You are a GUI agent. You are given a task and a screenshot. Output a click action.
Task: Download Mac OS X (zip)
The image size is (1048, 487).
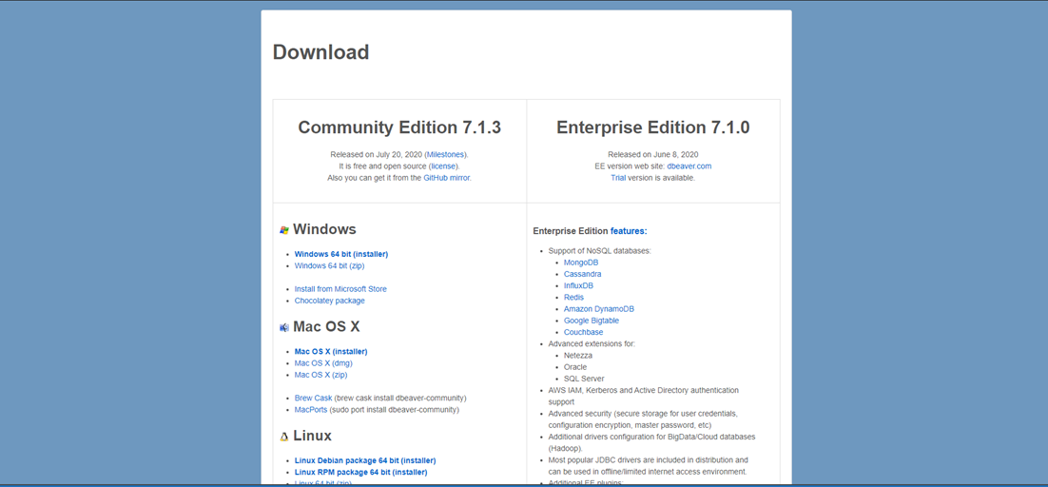320,375
